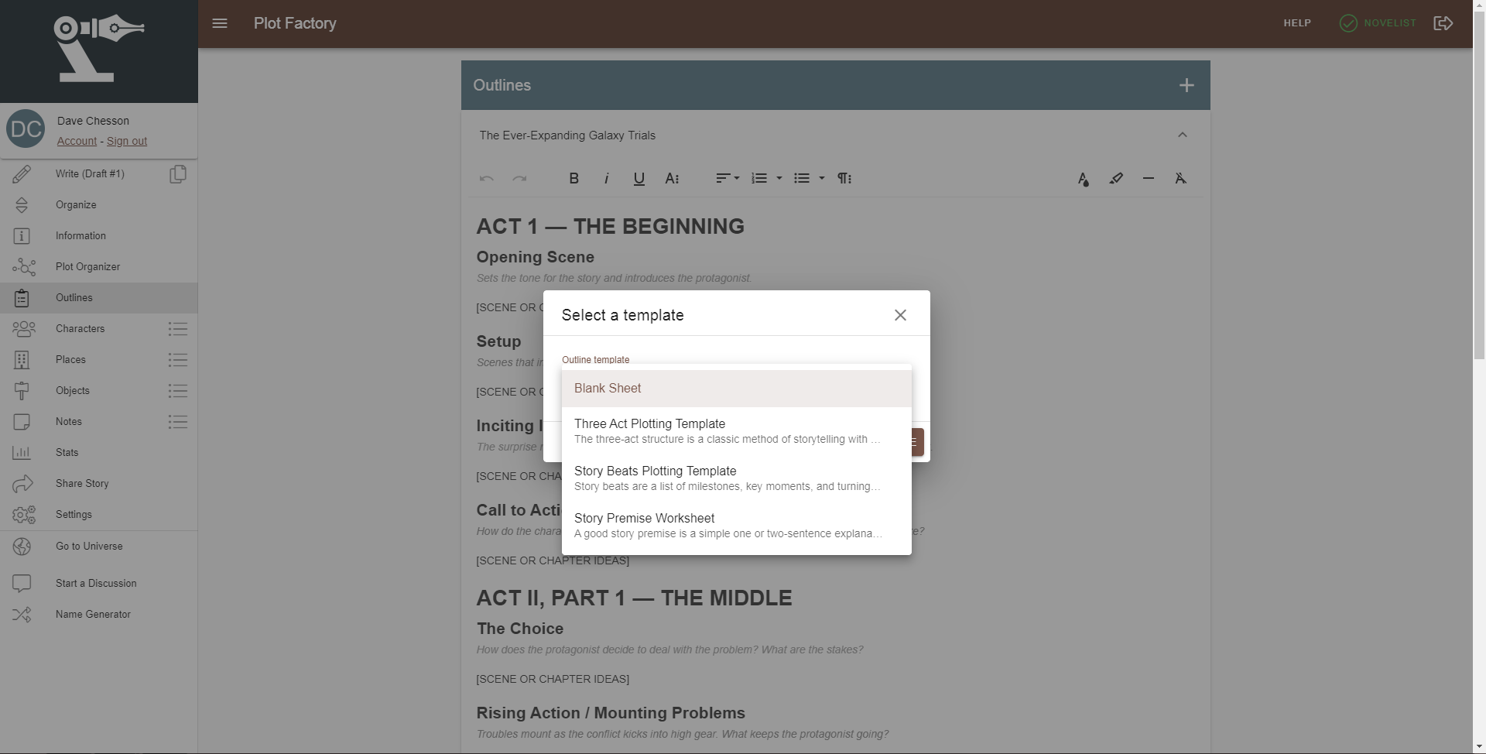Screen dimensions: 1486x754
Task: Toggle italic formatting
Action: 606,178
